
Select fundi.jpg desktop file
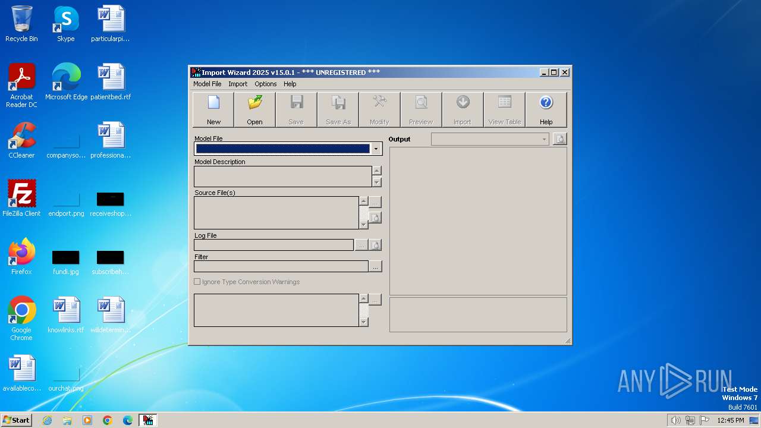(66, 262)
